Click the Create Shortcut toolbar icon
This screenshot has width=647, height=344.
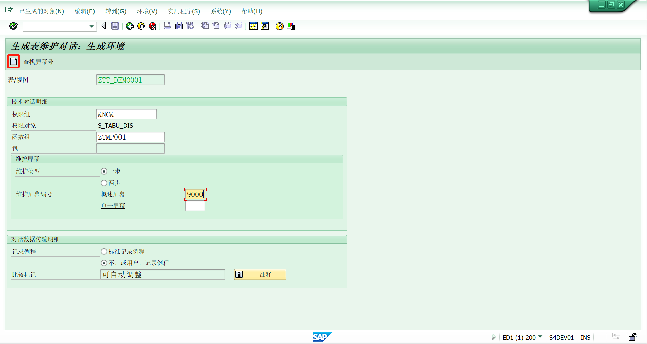coord(265,26)
